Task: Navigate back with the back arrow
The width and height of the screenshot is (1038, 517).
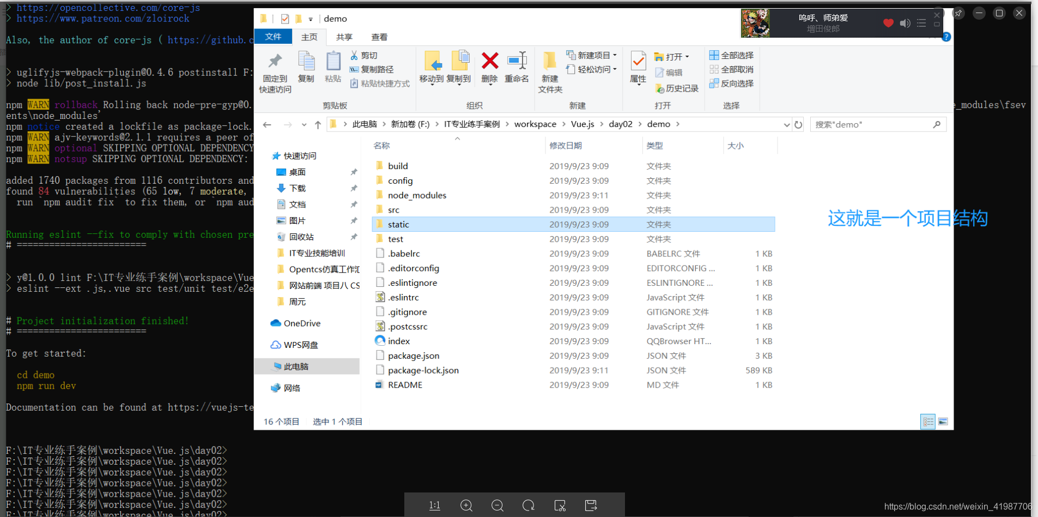Action: click(x=266, y=125)
